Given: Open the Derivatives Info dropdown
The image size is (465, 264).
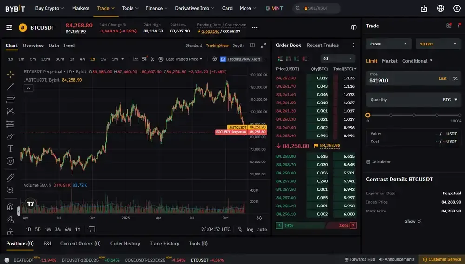Looking at the screenshot, I should pyautogui.click(x=194, y=8).
